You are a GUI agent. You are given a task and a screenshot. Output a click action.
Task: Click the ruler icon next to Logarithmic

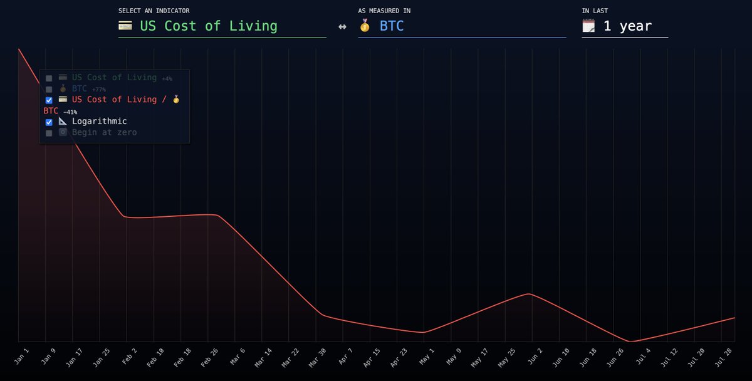click(63, 121)
